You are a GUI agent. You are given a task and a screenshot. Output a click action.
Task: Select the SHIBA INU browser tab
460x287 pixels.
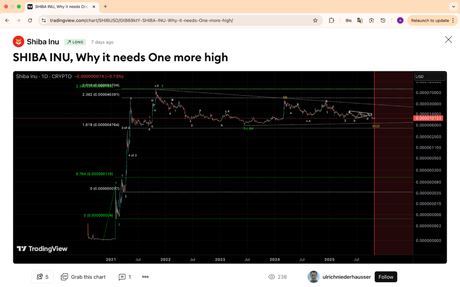57,7
